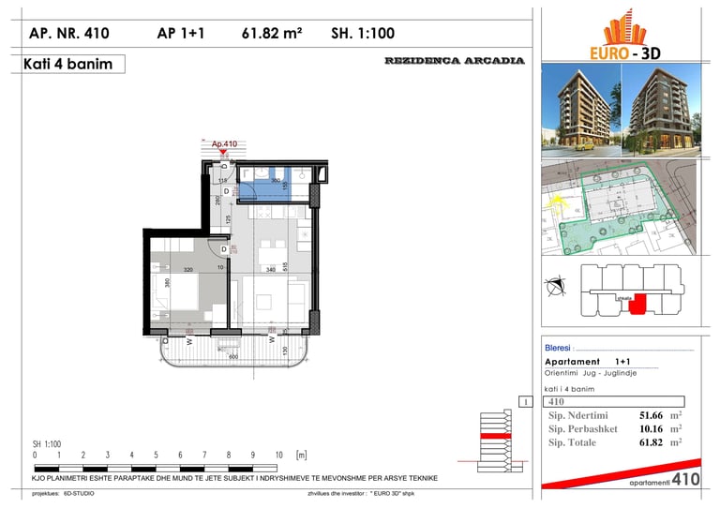Click the 'REZIDENCA ARCADIA' title
The width and height of the screenshot is (720, 508).
(x=455, y=61)
